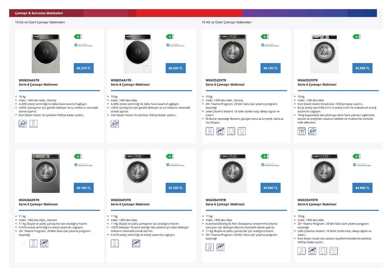This screenshot has height=277, width=392.
Task: Open the WGA252F0TR washer product image
Action: point(324,54)
